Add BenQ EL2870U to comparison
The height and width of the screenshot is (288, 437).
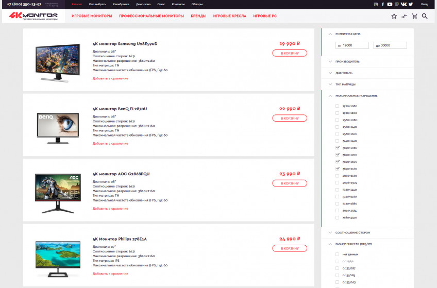pyautogui.click(x=110, y=144)
